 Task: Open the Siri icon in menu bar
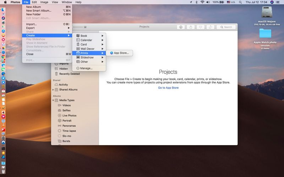pos(272,2)
